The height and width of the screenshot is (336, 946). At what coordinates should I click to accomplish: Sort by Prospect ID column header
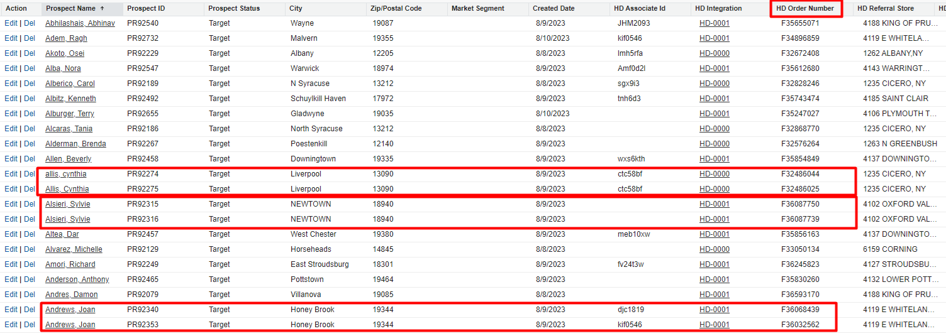click(146, 8)
